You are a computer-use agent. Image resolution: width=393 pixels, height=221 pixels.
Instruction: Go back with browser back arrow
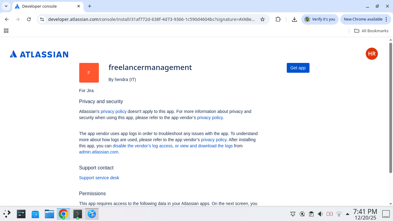(x=7, y=19)
